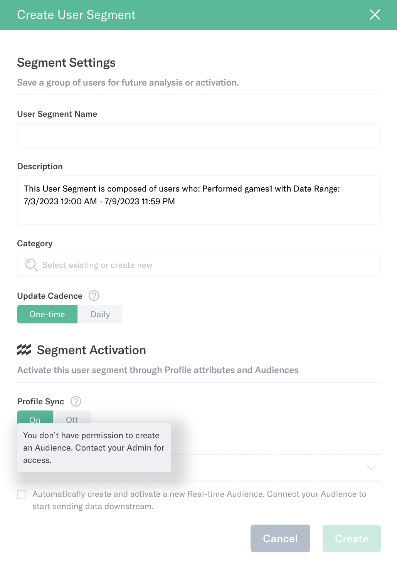
Task: Click the Update Cadence help icon
Action: tap(94, 296)
